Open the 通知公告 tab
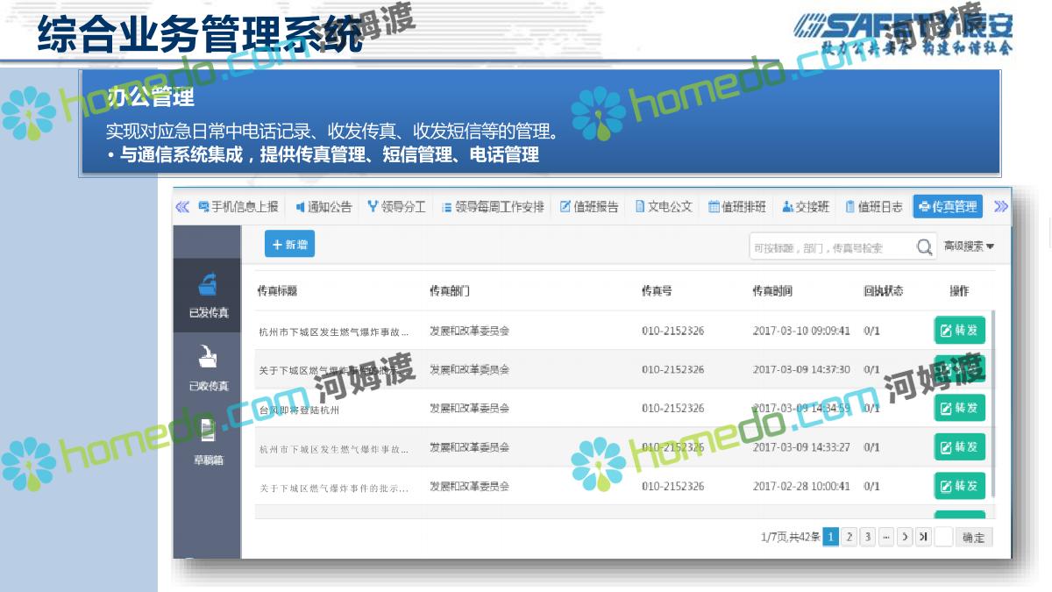The width and height of the screenshot is (1052, 592). click(323, 207)
